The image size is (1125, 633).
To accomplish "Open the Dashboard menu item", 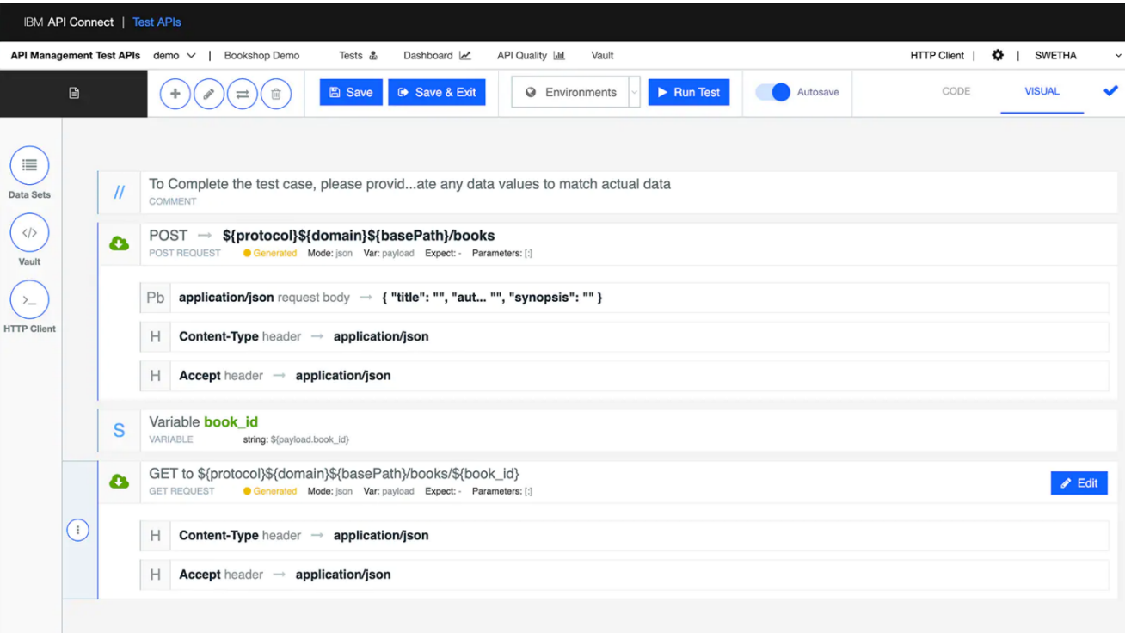I will (x=437, y=55).
